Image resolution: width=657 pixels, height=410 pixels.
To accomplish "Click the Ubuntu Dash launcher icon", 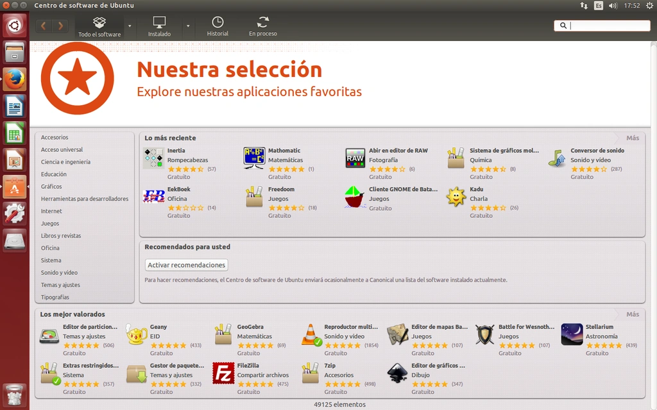I will (15, 26).
